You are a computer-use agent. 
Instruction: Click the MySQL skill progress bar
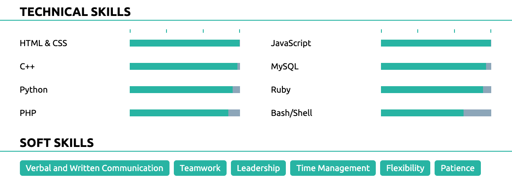pos(436,66)
